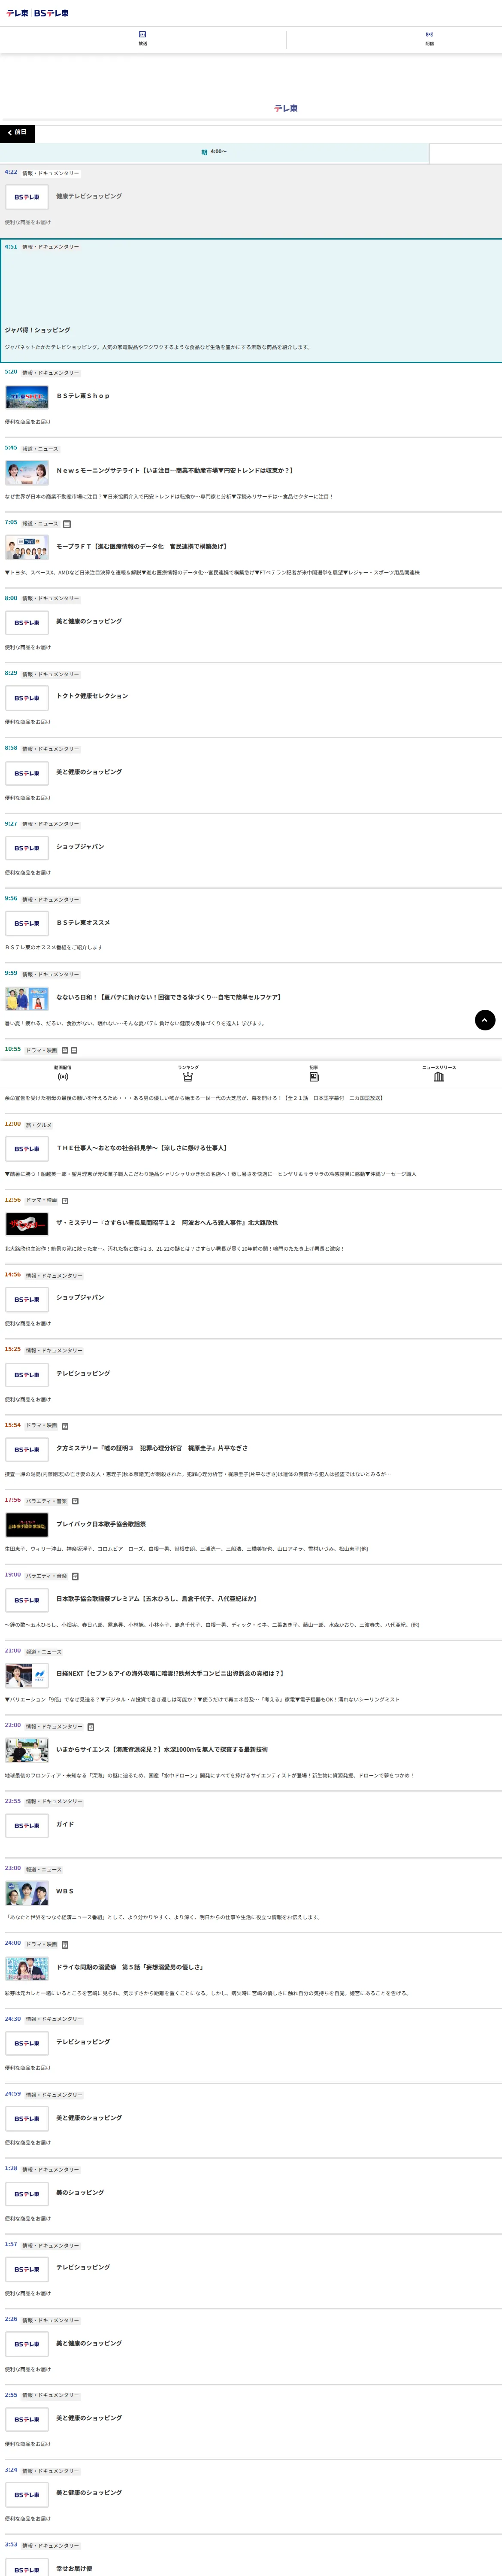Image resolution: width=502 pixels, height=2576 pixels.
Task: Open 夕方ミステリー 嘘の証明3 title
Action: [152, 1448]
